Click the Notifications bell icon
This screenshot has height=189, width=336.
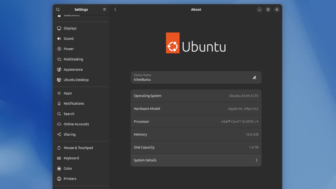point(59,103)
